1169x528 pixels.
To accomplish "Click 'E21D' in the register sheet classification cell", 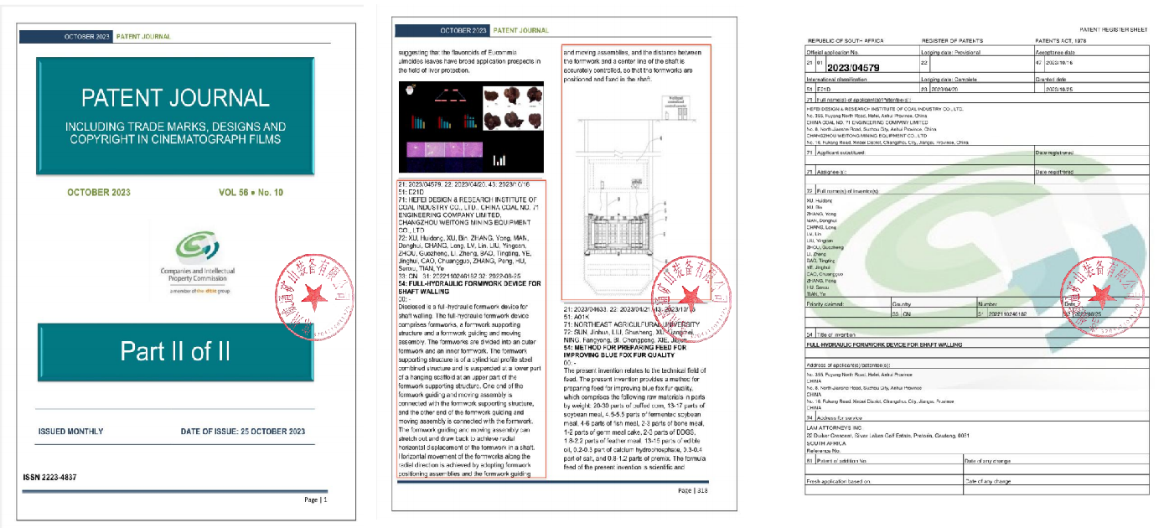I will click(x=824, y=87).
